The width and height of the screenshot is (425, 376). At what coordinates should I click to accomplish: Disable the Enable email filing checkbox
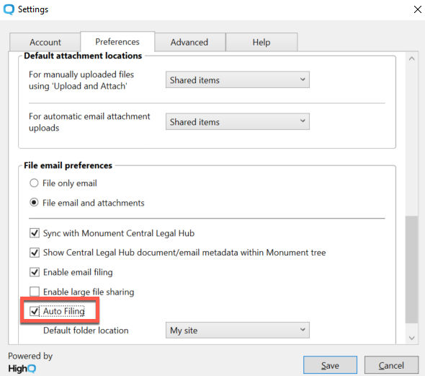tap(35, 272)
